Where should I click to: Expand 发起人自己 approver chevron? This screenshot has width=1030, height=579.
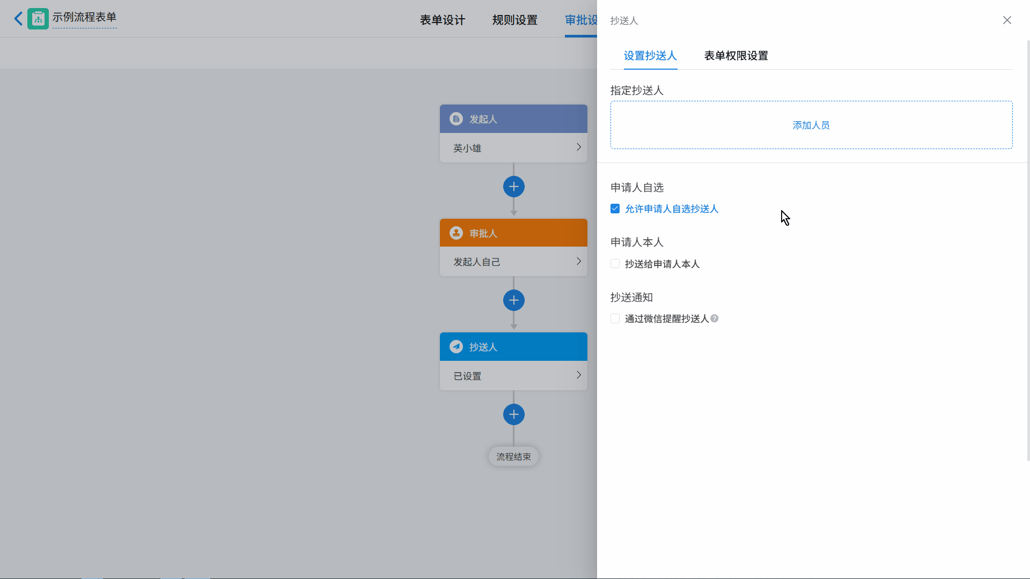pyautogui.click(x=578, y=262)
